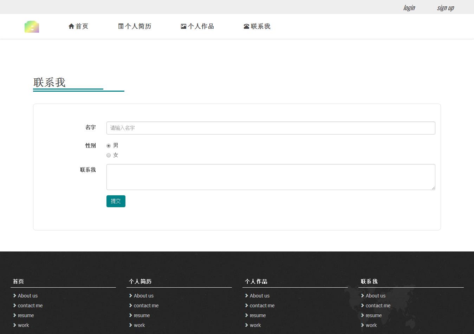This screenshot has height=334, width=474.
Task: Click chevron before resume under footer 个人简历
Action: [131, 315]
